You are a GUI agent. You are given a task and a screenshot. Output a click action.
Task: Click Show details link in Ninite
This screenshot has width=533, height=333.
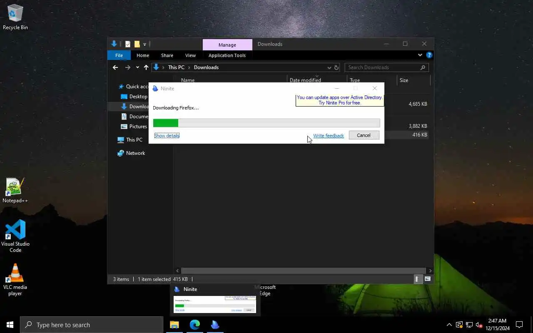click(x=167, y=136)
